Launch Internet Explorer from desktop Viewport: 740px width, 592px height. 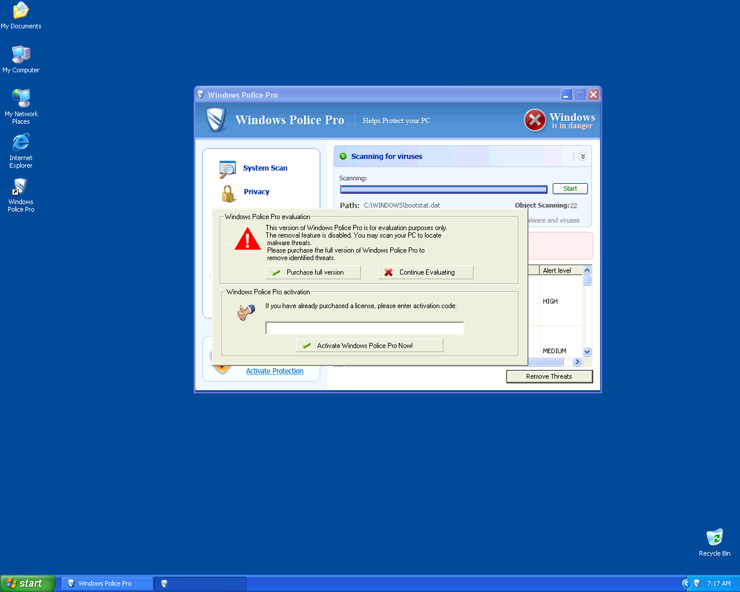pos(21,143)
